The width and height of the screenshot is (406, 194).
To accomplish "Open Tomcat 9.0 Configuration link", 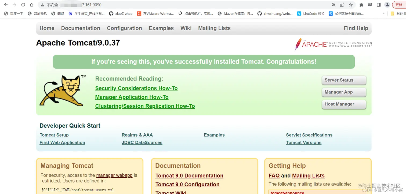I will click(187, 184).
